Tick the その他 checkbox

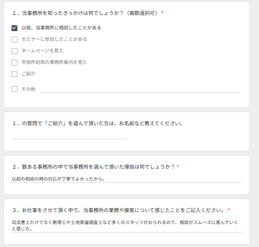tap(15, 89)
